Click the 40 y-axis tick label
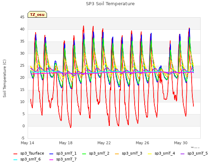Screen dimensions: 221x166 click(x=22, y=29)
